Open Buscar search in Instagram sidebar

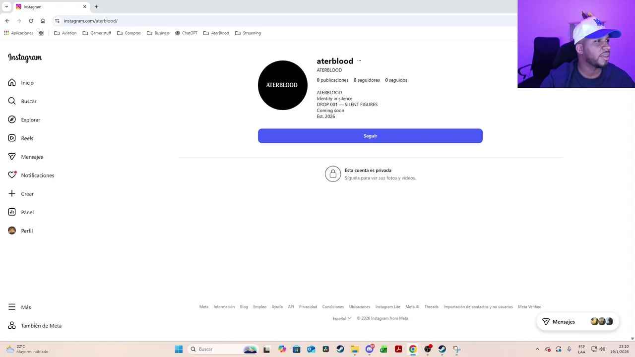click(x=22, y=101)
